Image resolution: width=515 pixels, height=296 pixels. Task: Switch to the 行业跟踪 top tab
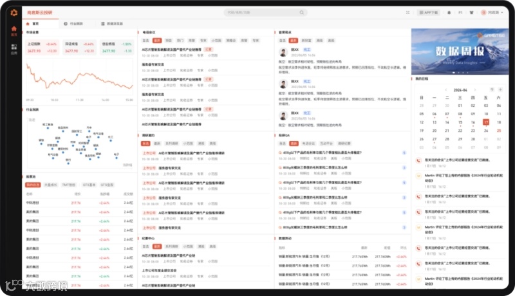pos(73,24)
